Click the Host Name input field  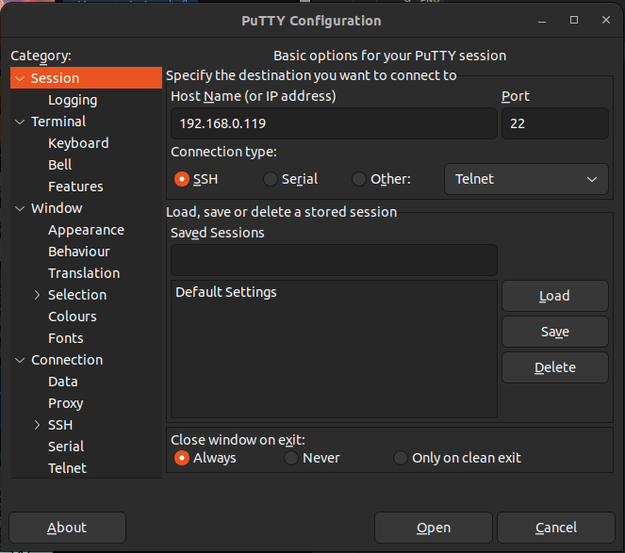tap(333, 123)
